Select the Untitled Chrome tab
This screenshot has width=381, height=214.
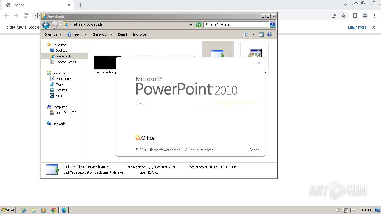[39, 5]
